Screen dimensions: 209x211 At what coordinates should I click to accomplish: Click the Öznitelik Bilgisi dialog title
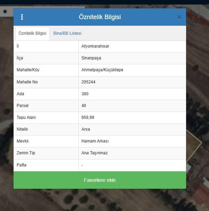(x=100, y=17)
